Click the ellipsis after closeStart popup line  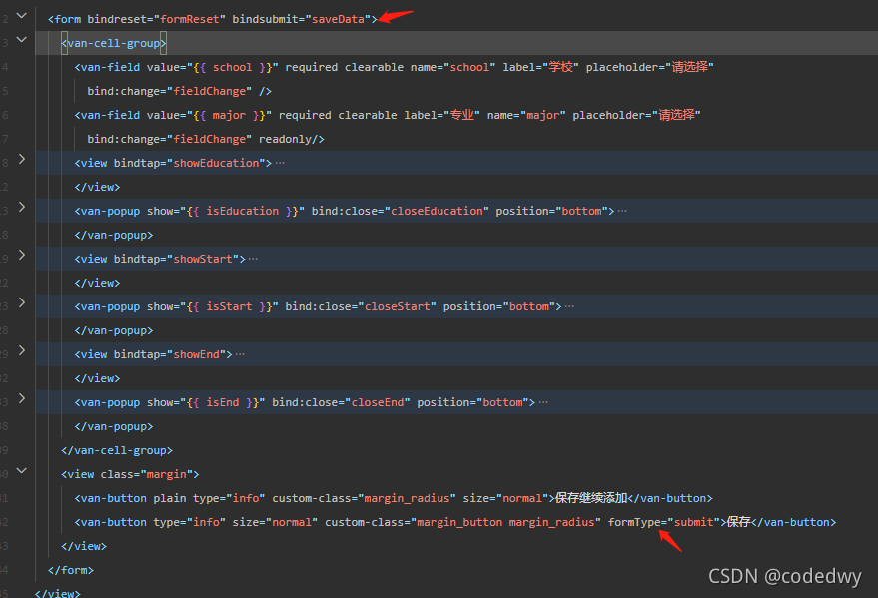click(x=569, y=306)
